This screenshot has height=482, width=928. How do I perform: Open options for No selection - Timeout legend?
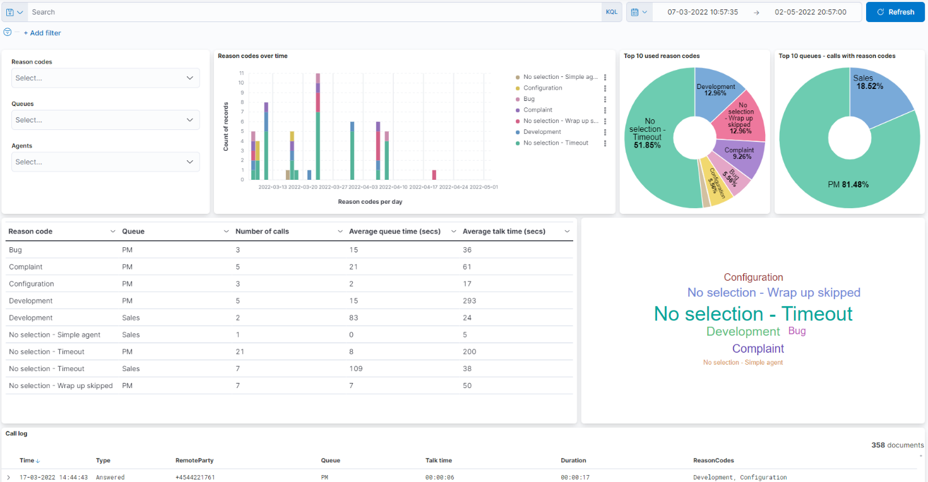click(x=605, y=143)
